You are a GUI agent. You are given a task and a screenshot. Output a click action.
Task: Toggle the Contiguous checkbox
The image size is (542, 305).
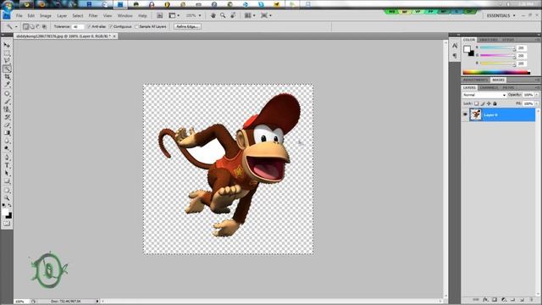pyautogui.click(x=111, y=26)
